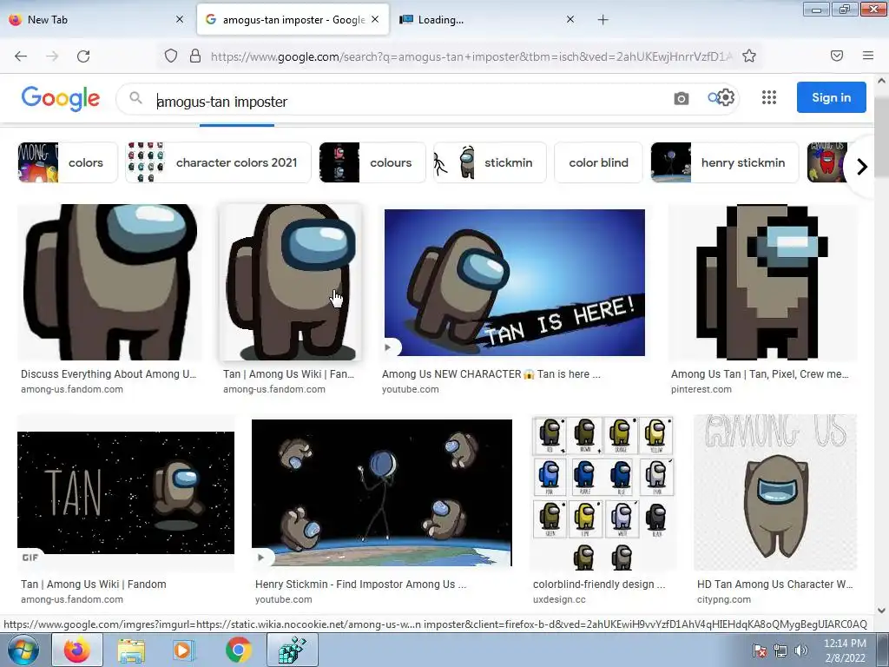Open the Firefox hamburger menu
The width and height of the screenshot is (889, 667).
tap(868, 56)
